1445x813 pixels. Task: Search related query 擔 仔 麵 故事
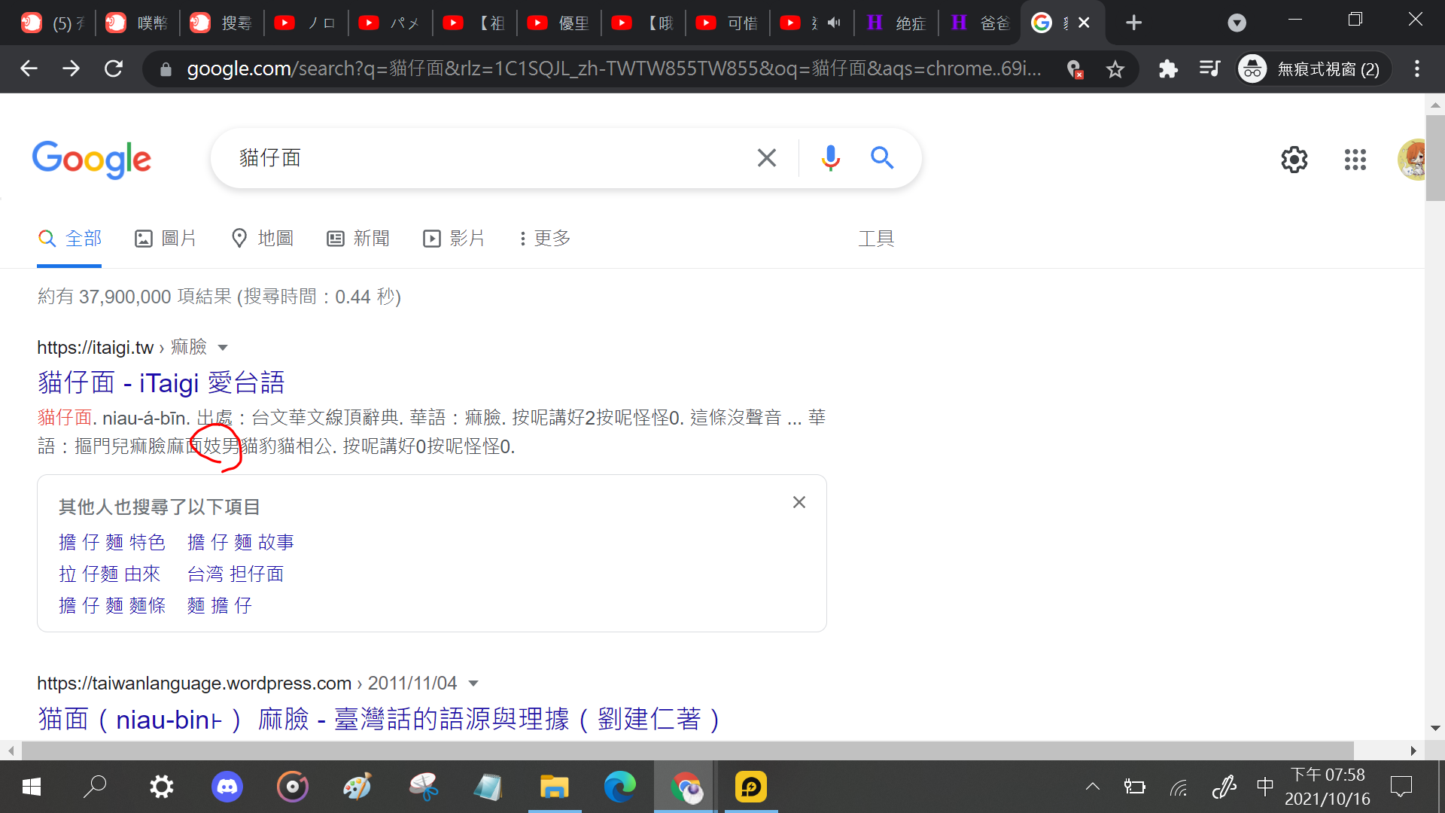click(x=241, y=542)
